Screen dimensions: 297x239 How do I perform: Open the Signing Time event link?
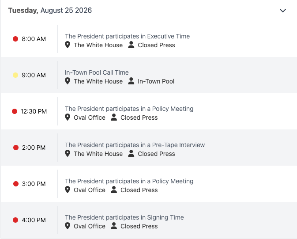[x=124, y=217]
